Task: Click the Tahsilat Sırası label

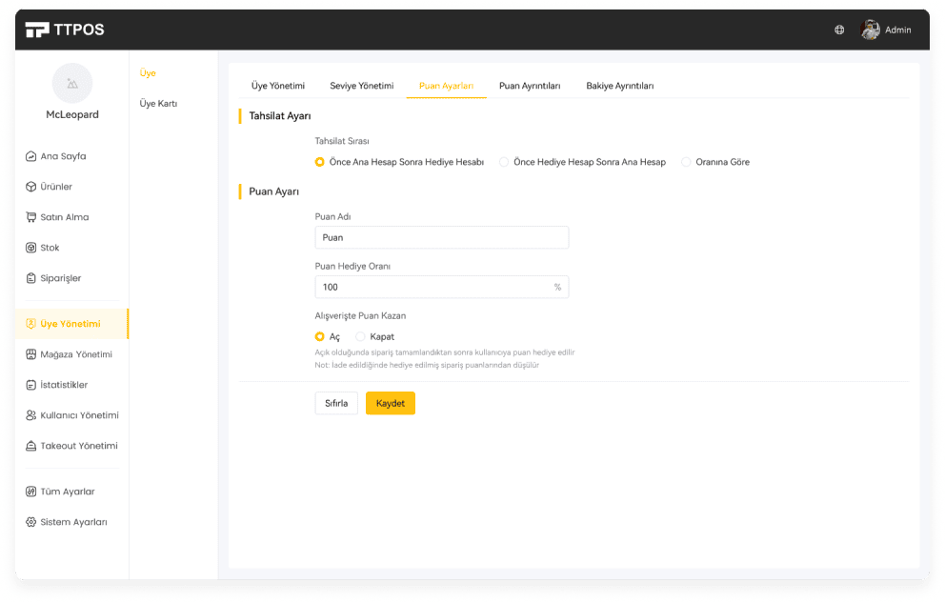Action: 342,141
